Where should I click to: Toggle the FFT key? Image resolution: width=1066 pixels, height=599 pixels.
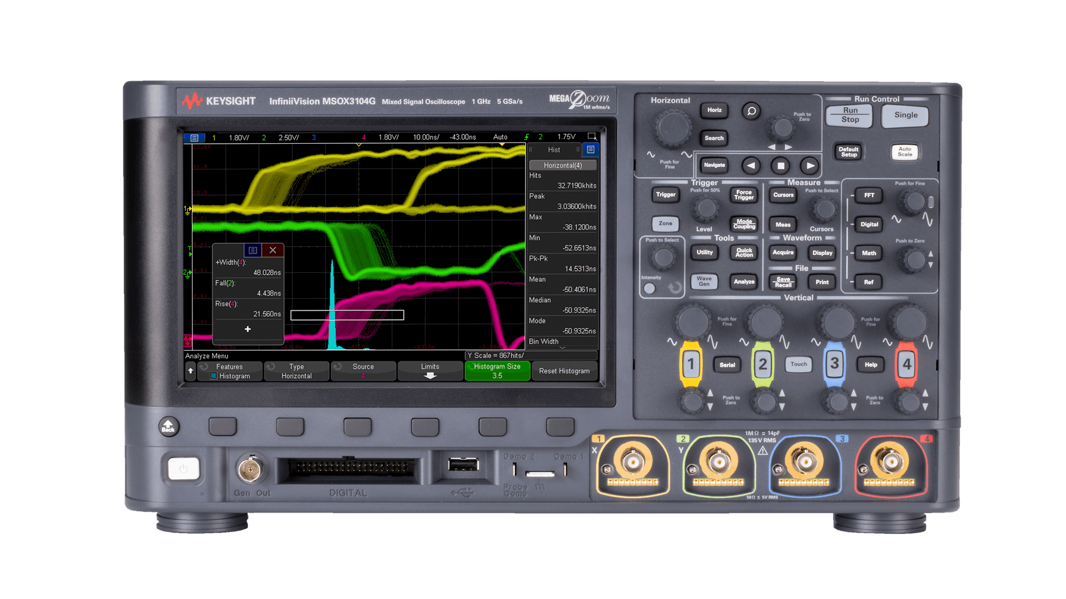point(869,195)
